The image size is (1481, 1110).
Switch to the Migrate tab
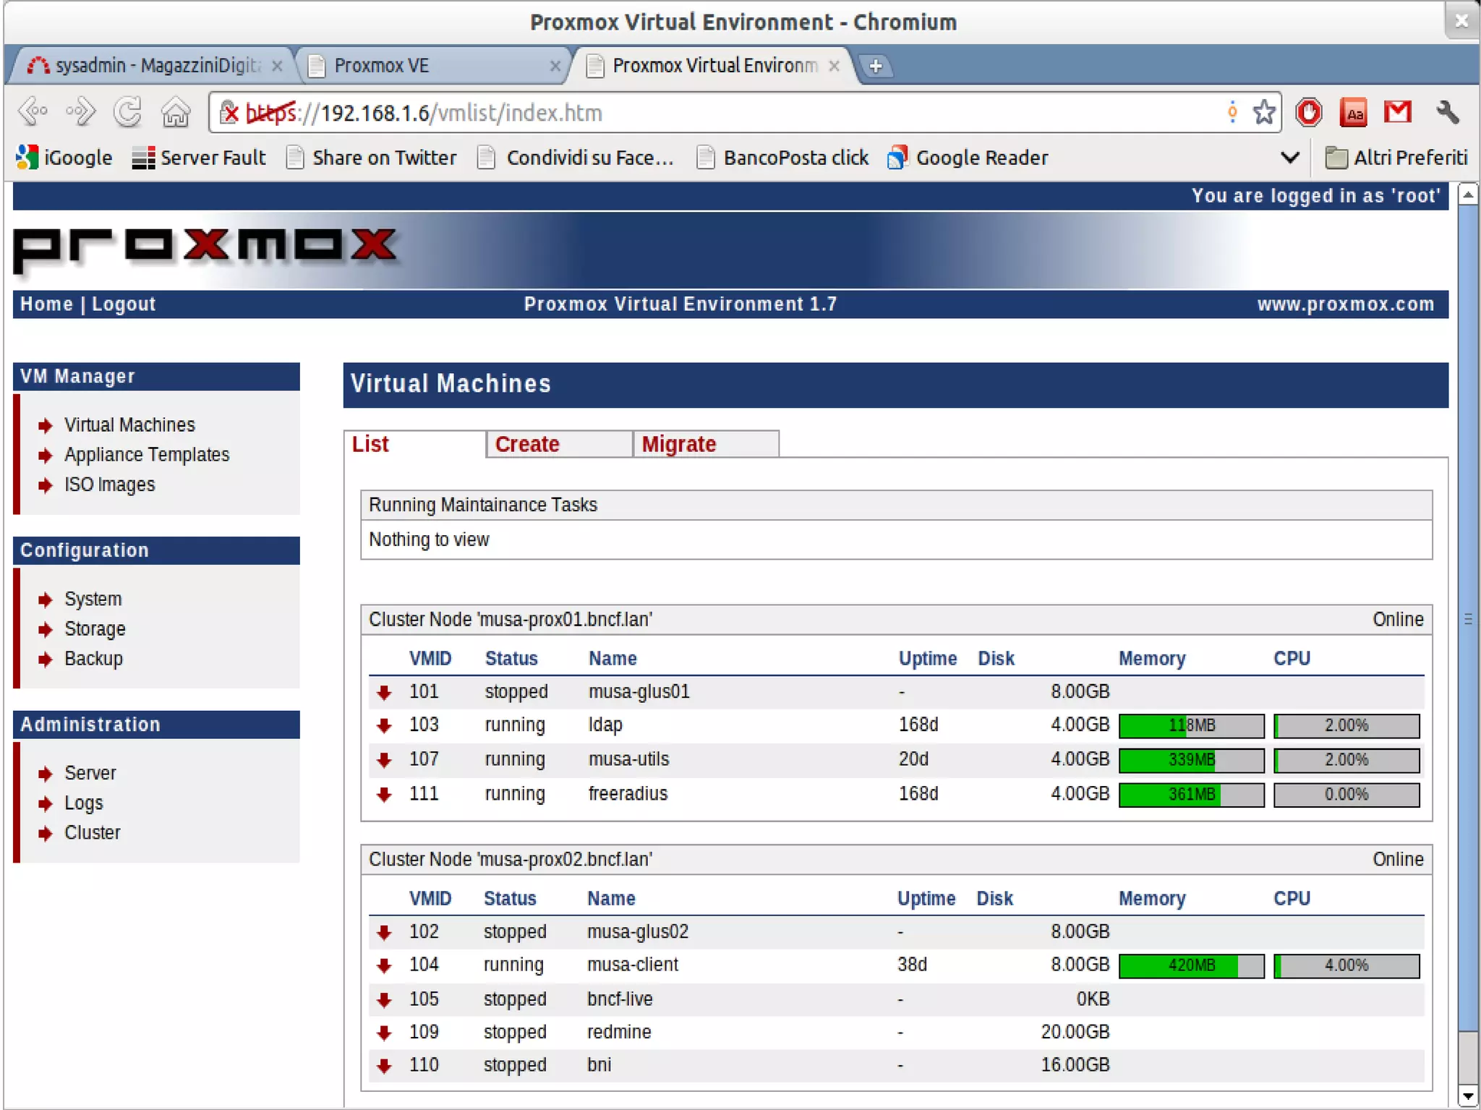coord(678,444)
